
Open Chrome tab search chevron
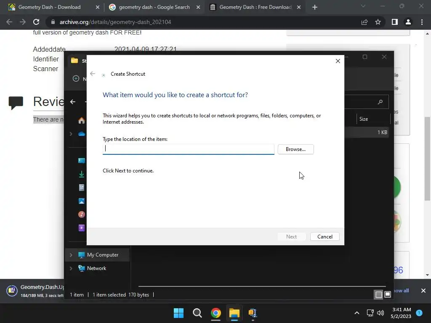(x=363, y=6)
